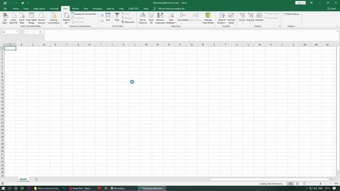Click inside the formula bar
340x191 pixels.
190,35
